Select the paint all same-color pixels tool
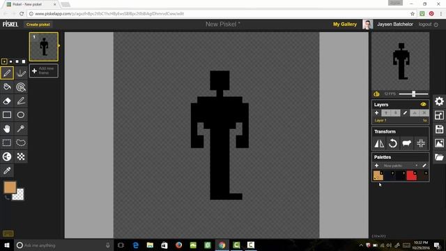 21,86
